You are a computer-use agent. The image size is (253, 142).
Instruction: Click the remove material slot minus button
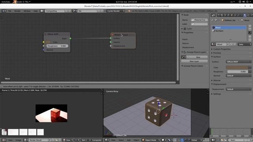[250, 29]
